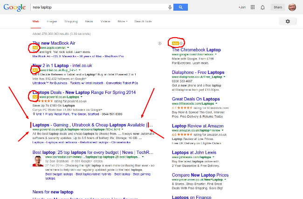Expand arrow next to amazon.co.uk URL

(x=223, y=130)
